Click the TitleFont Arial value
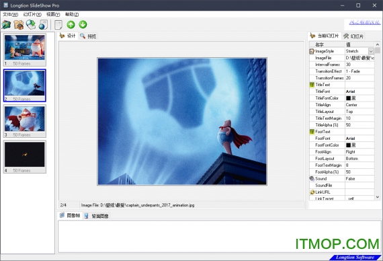This screenshot has width=383, height=261. (x=359, y=91)
